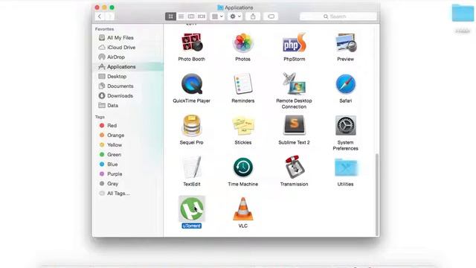The width and height of the screenshot is (476, 268).
Task: Switch to Cover Flow view
Action: (202, 16)
